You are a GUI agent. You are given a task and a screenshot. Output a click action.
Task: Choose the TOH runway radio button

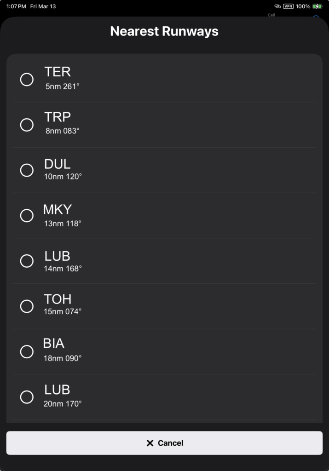click(x=27, y=306)
